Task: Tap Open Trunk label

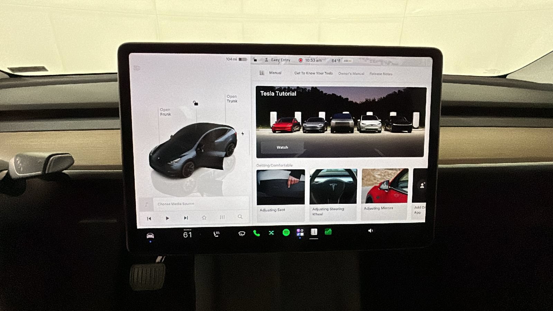Action: coord(232,99)
